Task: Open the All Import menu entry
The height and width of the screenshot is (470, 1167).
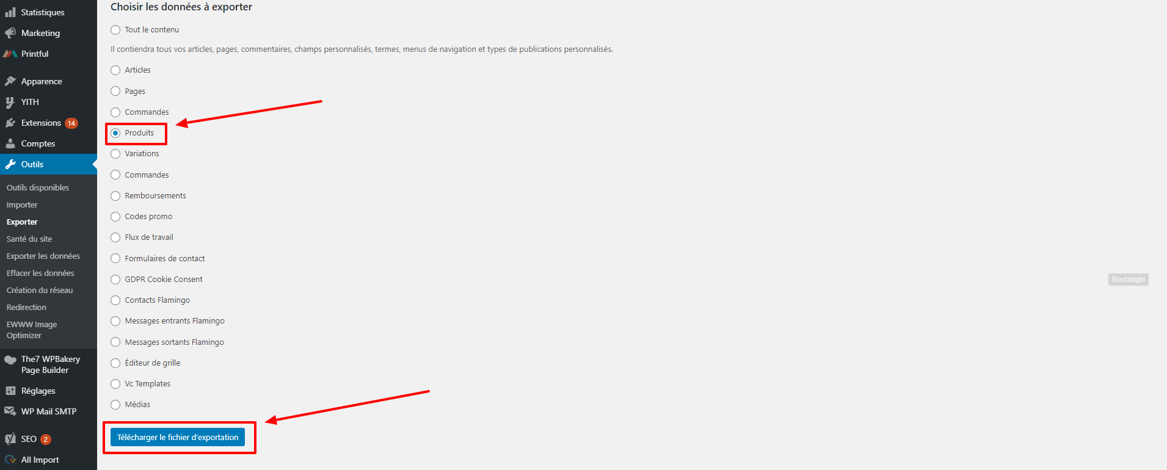Action: tap(40, 460)
